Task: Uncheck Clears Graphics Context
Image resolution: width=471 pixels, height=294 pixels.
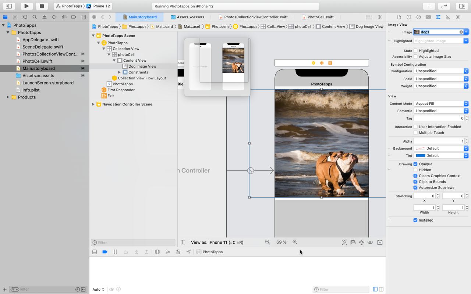Action: (x=415, y=176)
